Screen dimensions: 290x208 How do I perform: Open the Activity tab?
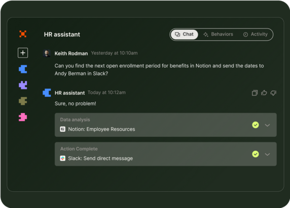coord(256,34)
